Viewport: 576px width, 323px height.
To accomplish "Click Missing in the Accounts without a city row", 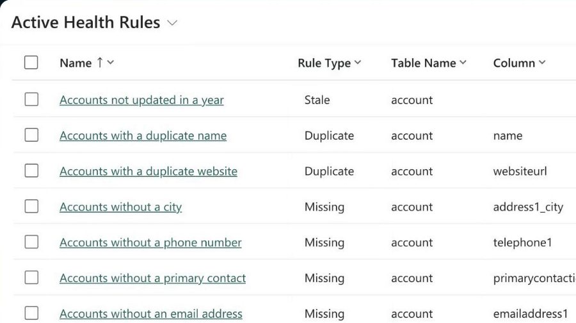I will click(x=324, y=207).
